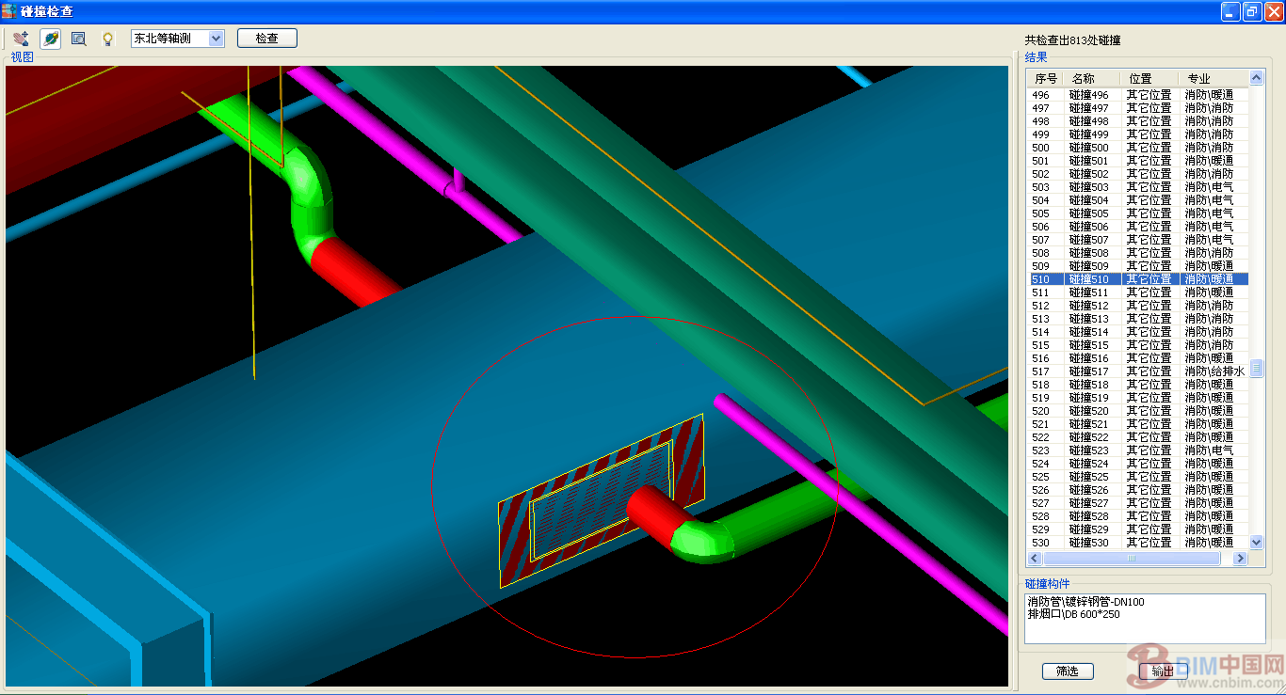This screenshot has width=1286, height=695.
Task: Activate the zoom window magnifier tool
Action: pyautogui.click(x=79, y=39)
